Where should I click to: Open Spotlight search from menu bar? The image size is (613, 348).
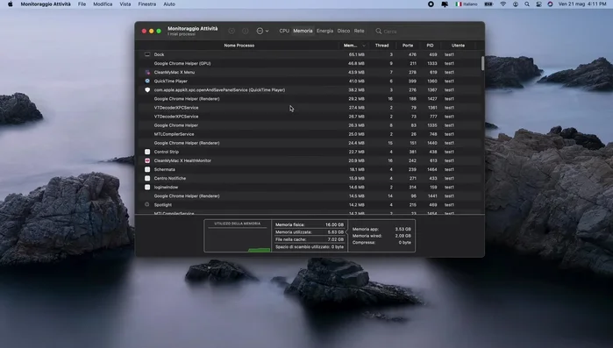(x=527, y=4)
